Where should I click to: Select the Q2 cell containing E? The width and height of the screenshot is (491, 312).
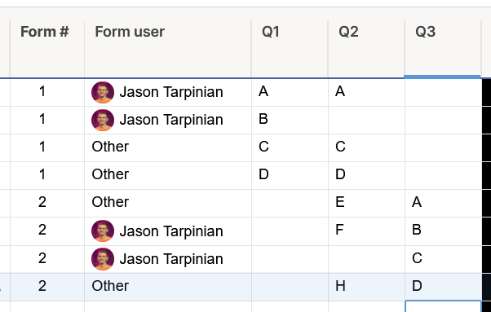[366, 203]
